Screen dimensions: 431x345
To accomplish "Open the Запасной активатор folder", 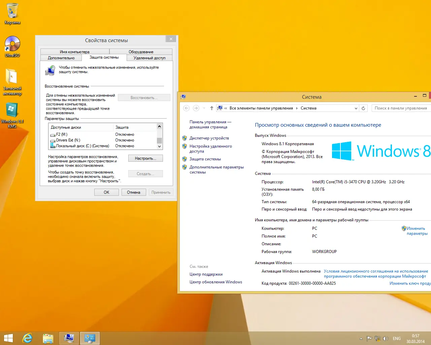I will pyautogui.click(x=12, y=82).
